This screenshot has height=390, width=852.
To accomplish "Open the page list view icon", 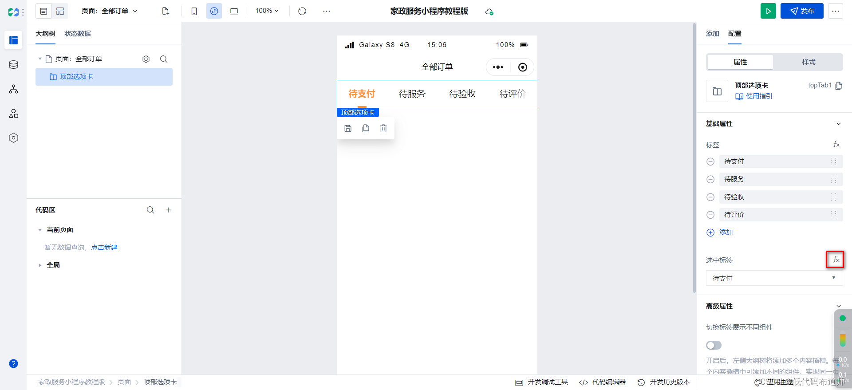I will click(x=43, y=11).
